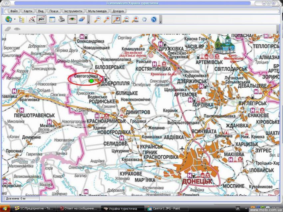The image size is (283, 212).
Task: Open the Мультимедіа menu
Action: click(98, 11)
